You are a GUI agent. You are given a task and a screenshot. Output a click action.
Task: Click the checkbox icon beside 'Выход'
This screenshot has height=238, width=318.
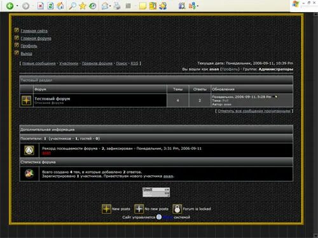(17, 53)
